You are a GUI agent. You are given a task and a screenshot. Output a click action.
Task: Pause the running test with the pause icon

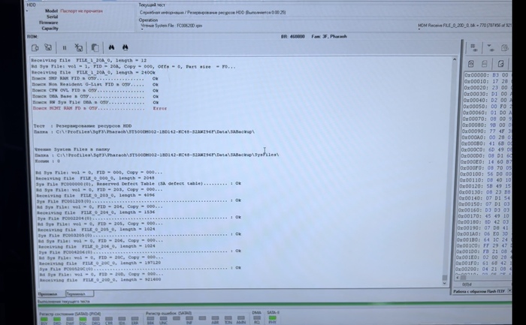pyautogui.click(x=65, y=48)
